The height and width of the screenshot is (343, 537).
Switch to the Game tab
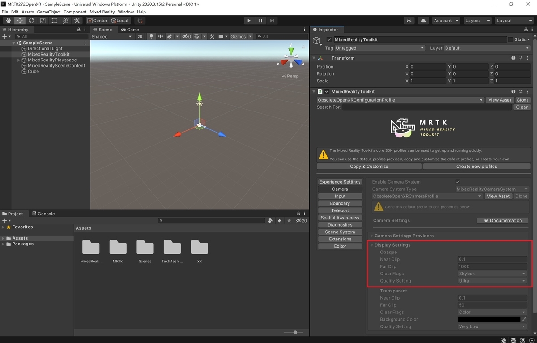[130, 30]
